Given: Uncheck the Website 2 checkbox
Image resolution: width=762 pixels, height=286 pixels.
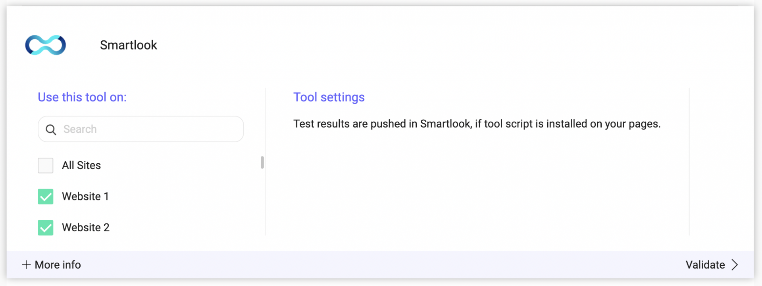Looking at the screenshot, I should point(46,228).
